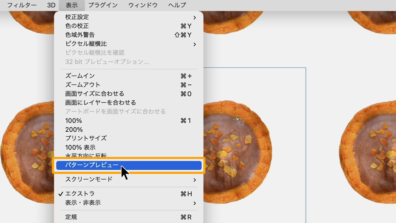Open the 3D menu
The width and height of the screenshot is (396, 223).
point(51,5)
